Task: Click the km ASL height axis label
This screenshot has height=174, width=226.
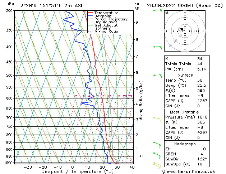Action: (x=138, y=6)
